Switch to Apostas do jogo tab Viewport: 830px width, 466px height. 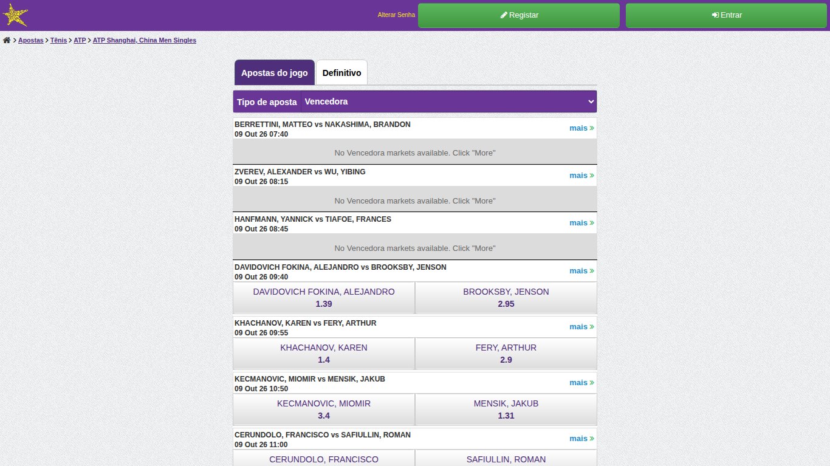click(x=275, y=72)
